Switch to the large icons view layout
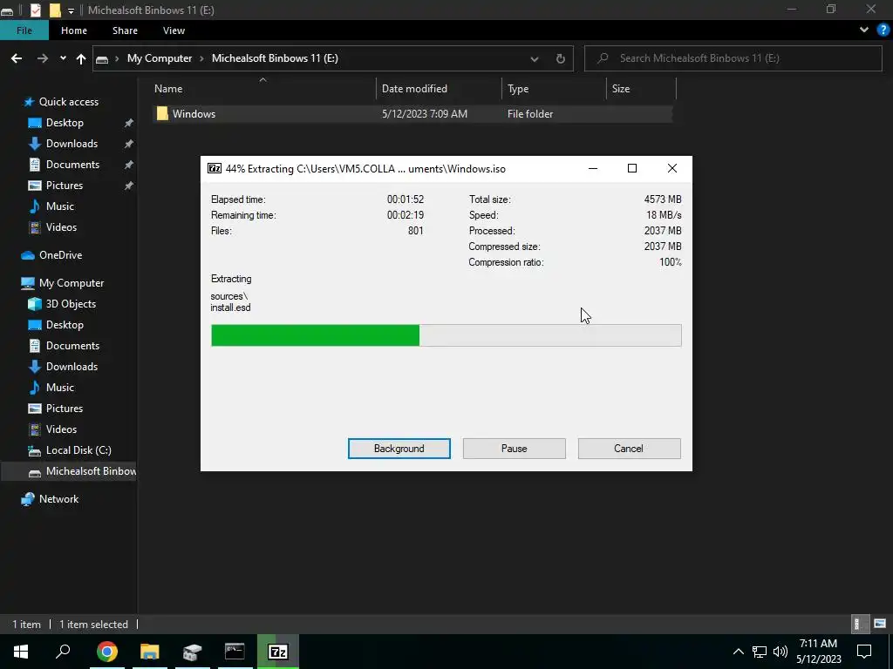Image resolution: width=893 pixels, height=669 pixels. (880, 624)
